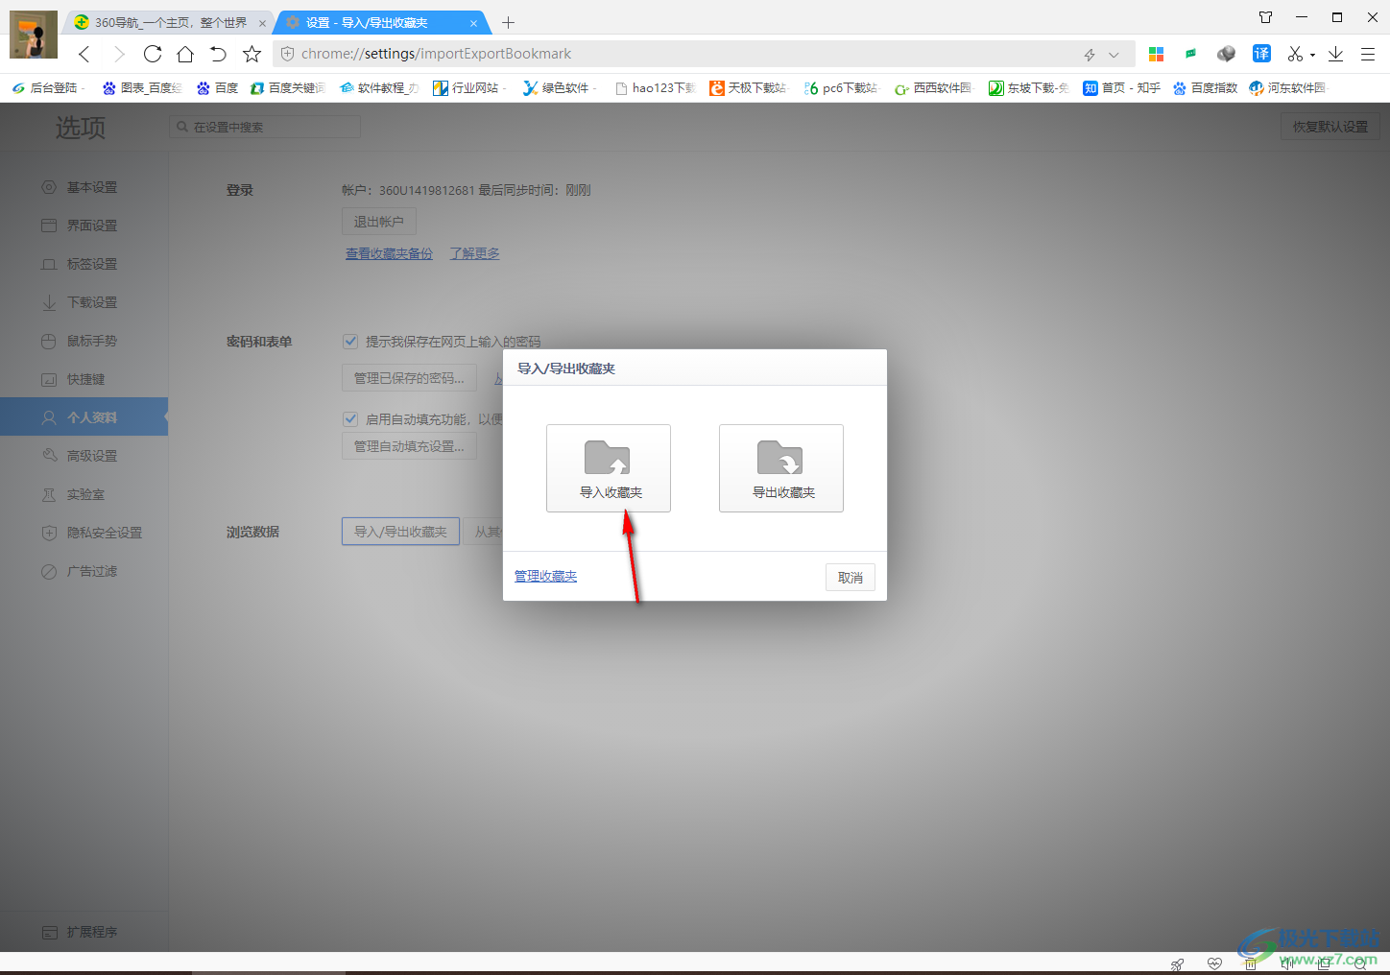
Task: Click the Import Bookmarks folder button
Action: [x=609, y=468]
